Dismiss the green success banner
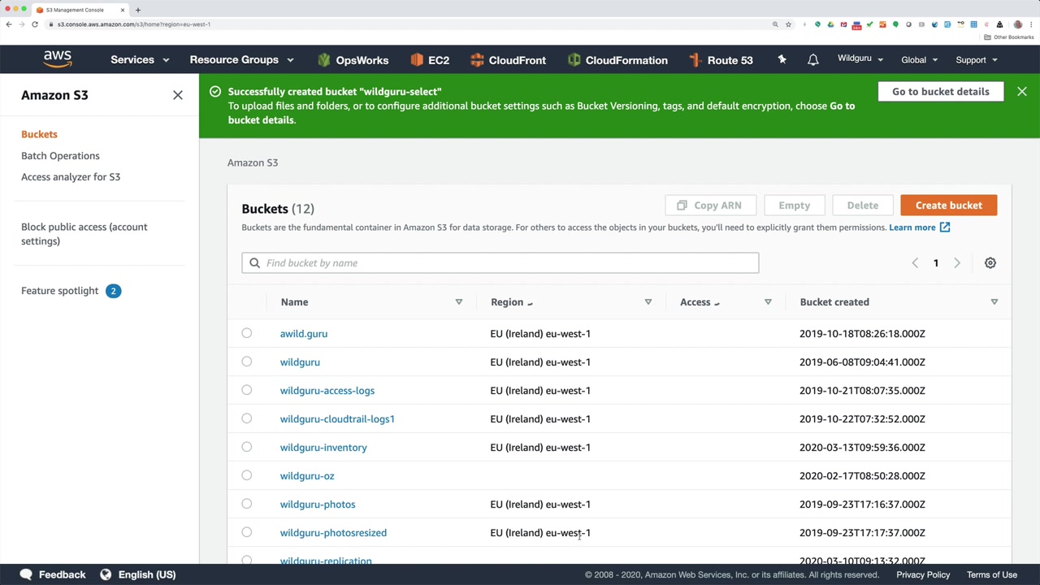Image resolution: width=1040 pixels, height=585 pixels. (1021, 92)
